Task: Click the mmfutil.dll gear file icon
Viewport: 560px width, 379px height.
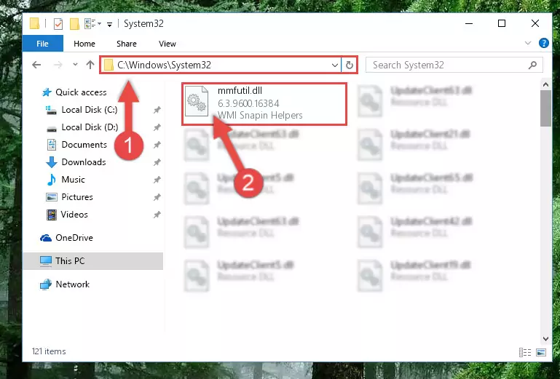Action: click(x=197, y=101)
